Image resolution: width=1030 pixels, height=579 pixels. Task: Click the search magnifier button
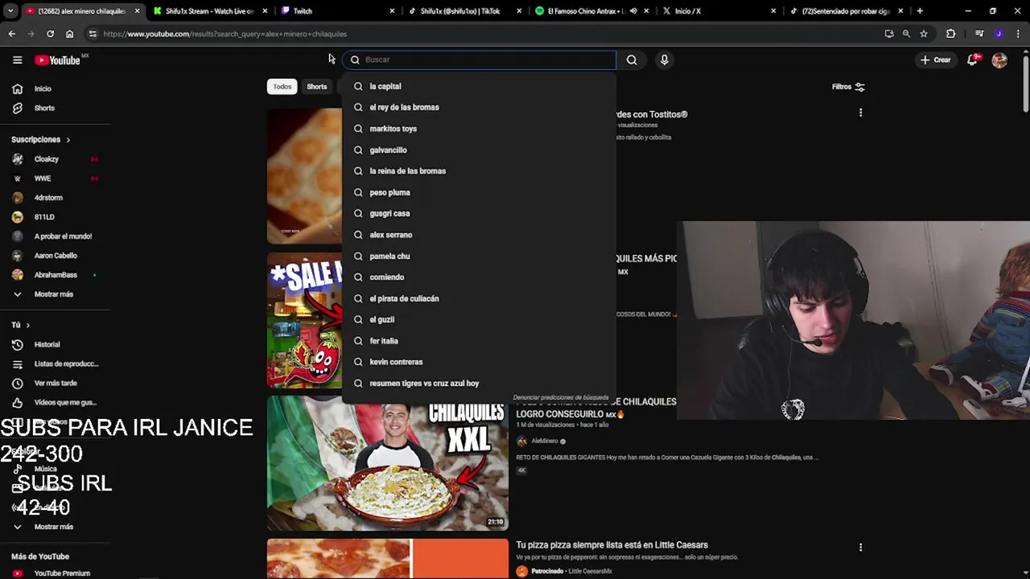coord(632,60)
